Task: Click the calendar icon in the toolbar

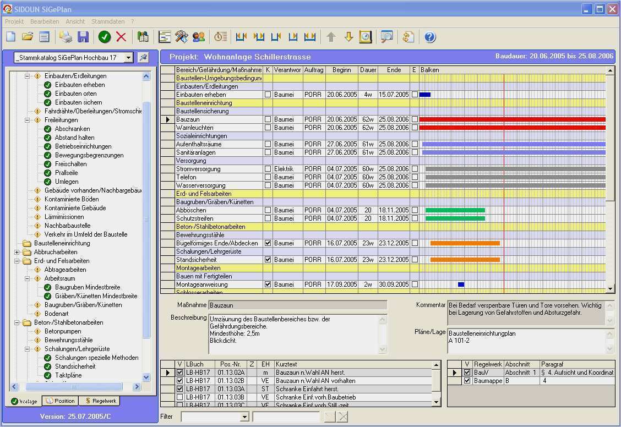Action: click(x=364, y=36)
